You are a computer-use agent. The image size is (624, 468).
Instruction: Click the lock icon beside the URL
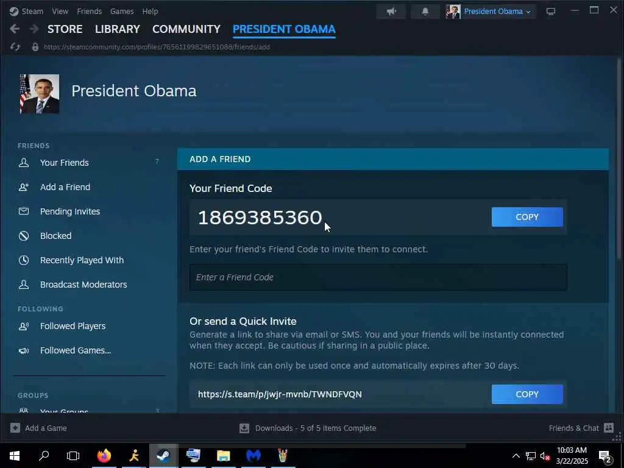point(35,47)
